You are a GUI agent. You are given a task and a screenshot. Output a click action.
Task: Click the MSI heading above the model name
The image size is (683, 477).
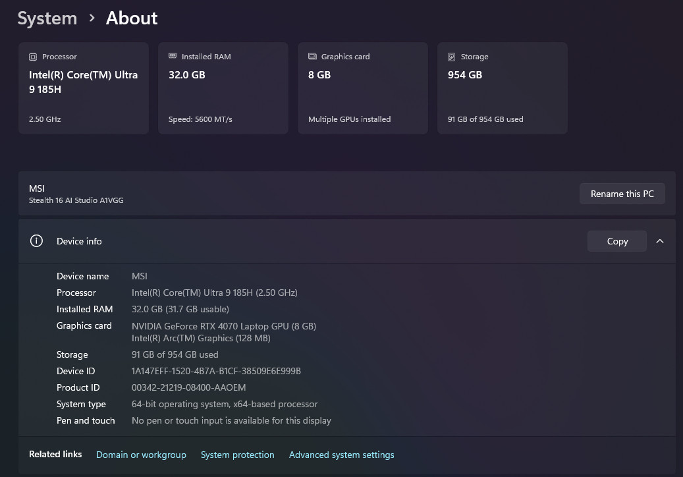point(37,188)
